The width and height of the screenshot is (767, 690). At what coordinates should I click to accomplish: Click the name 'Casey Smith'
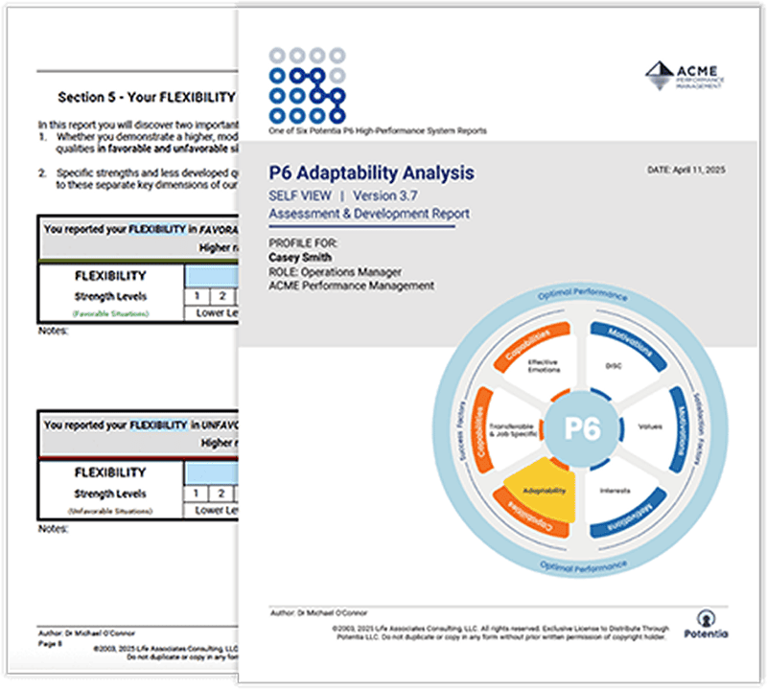tap(300, 257)
